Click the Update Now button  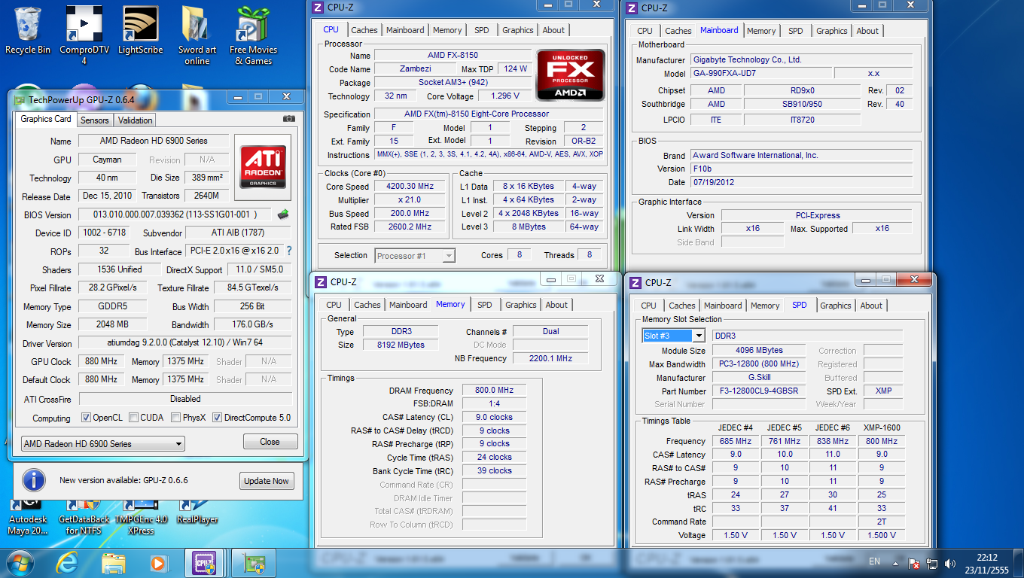(x=266, y=481)
